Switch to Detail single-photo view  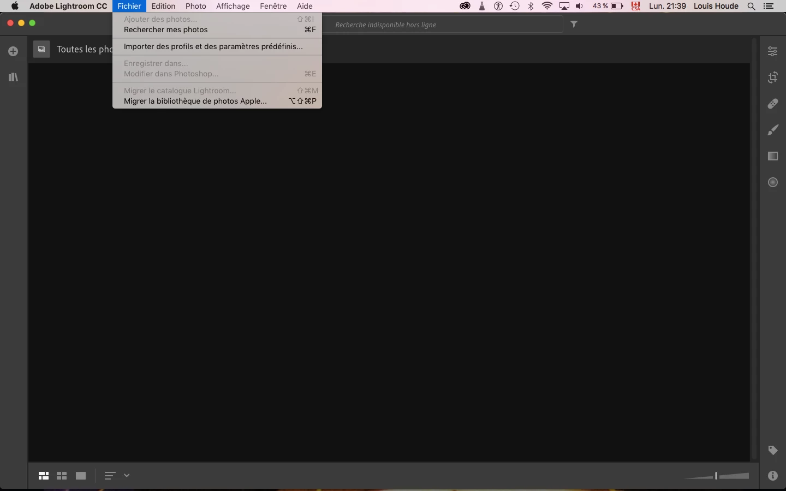click(81, 476)
